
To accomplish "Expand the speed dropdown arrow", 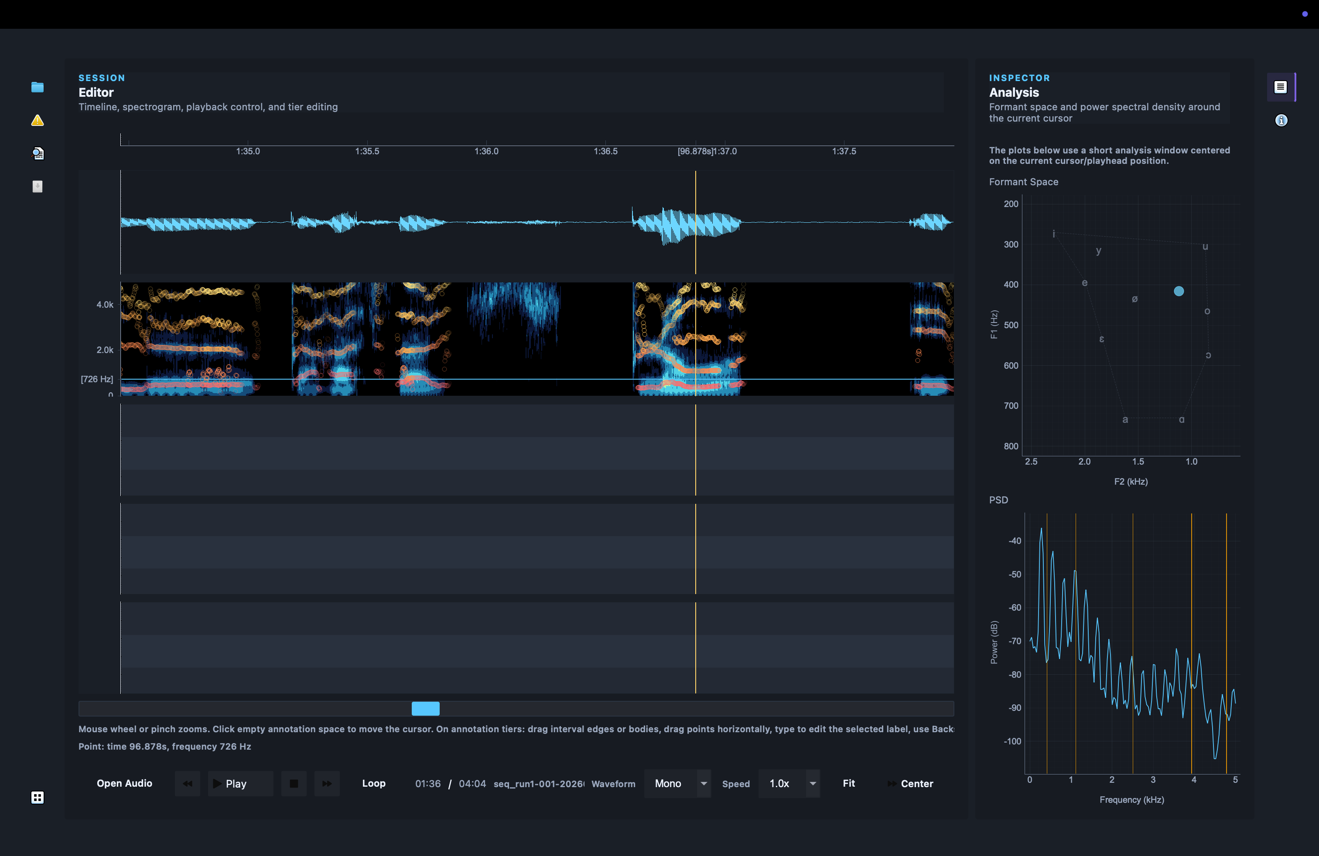I will tap(813, 784).
